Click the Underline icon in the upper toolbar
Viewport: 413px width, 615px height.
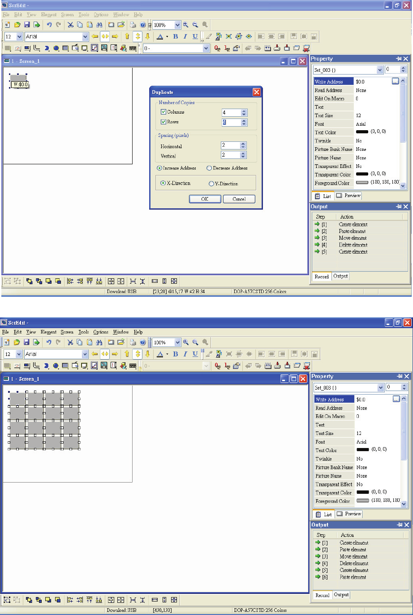tap(195, 37)
